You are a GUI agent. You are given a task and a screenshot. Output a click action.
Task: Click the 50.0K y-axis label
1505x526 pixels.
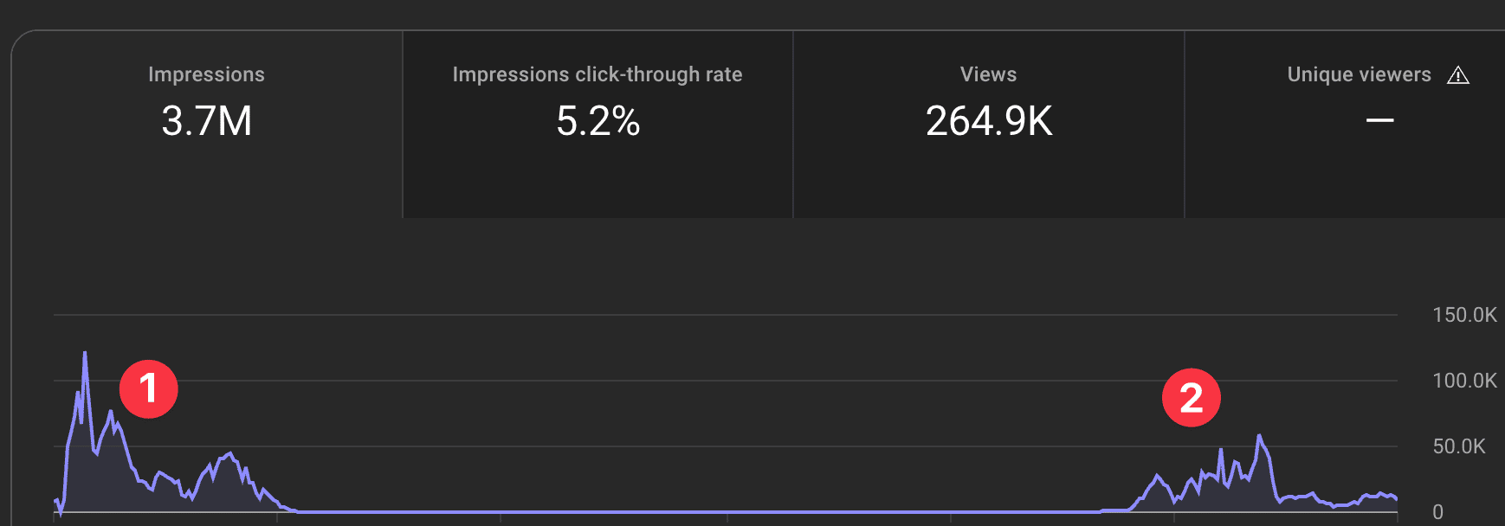point(1458,446)
